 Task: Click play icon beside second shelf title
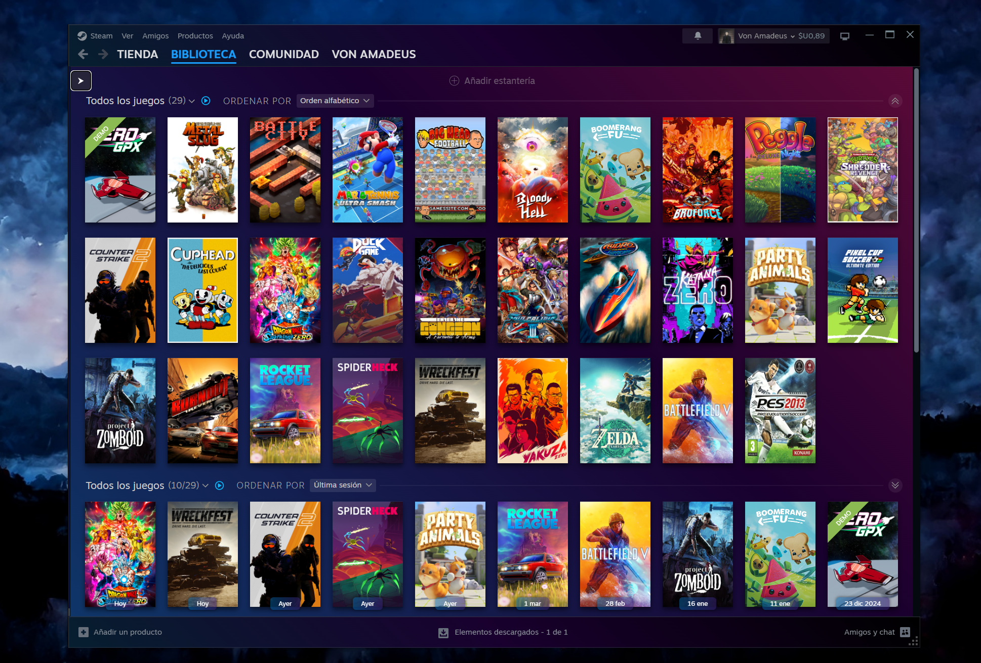[x=219, y=485]
